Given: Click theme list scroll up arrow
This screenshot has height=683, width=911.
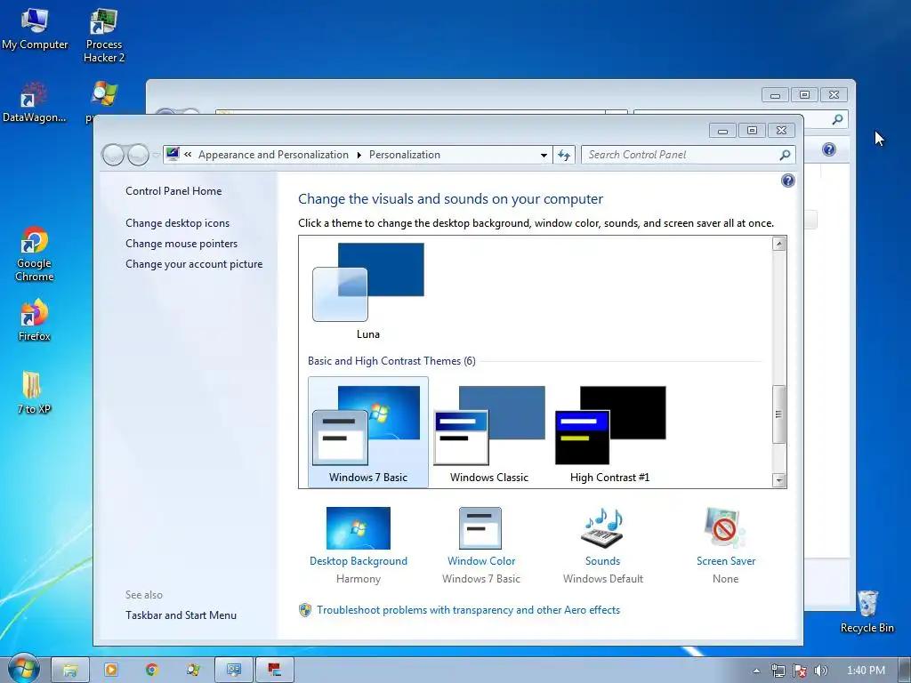Looking at the screenshot, I should coord(779,244).
